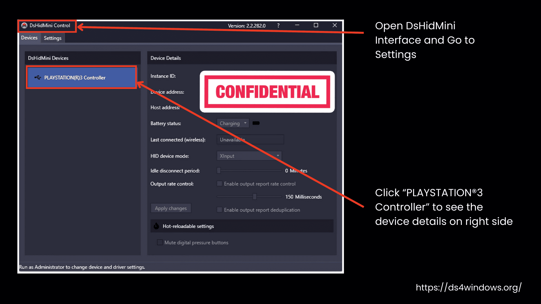Enable output report deduplication checkbox
The width and height of the screenshot is (541, 304).
click(x=219, y=210)
